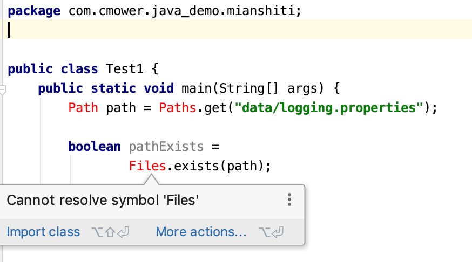Image resolution: width=472 pixels, height=262 pixels.
Task: Open the tooltip's three-dot options menu
Action: (x=289, y=200)
